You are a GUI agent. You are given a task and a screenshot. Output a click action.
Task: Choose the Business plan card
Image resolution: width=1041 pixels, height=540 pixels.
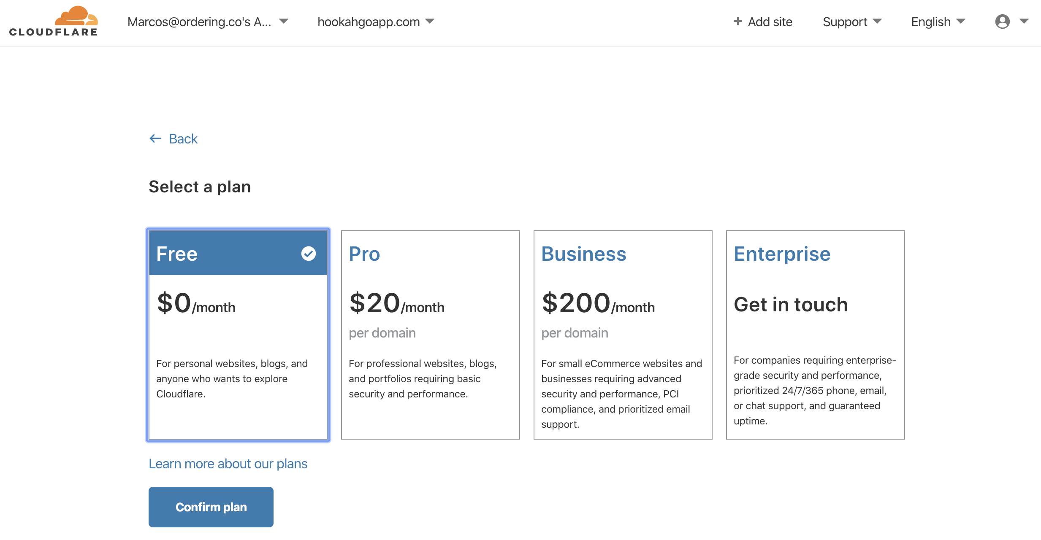[623, 335]
